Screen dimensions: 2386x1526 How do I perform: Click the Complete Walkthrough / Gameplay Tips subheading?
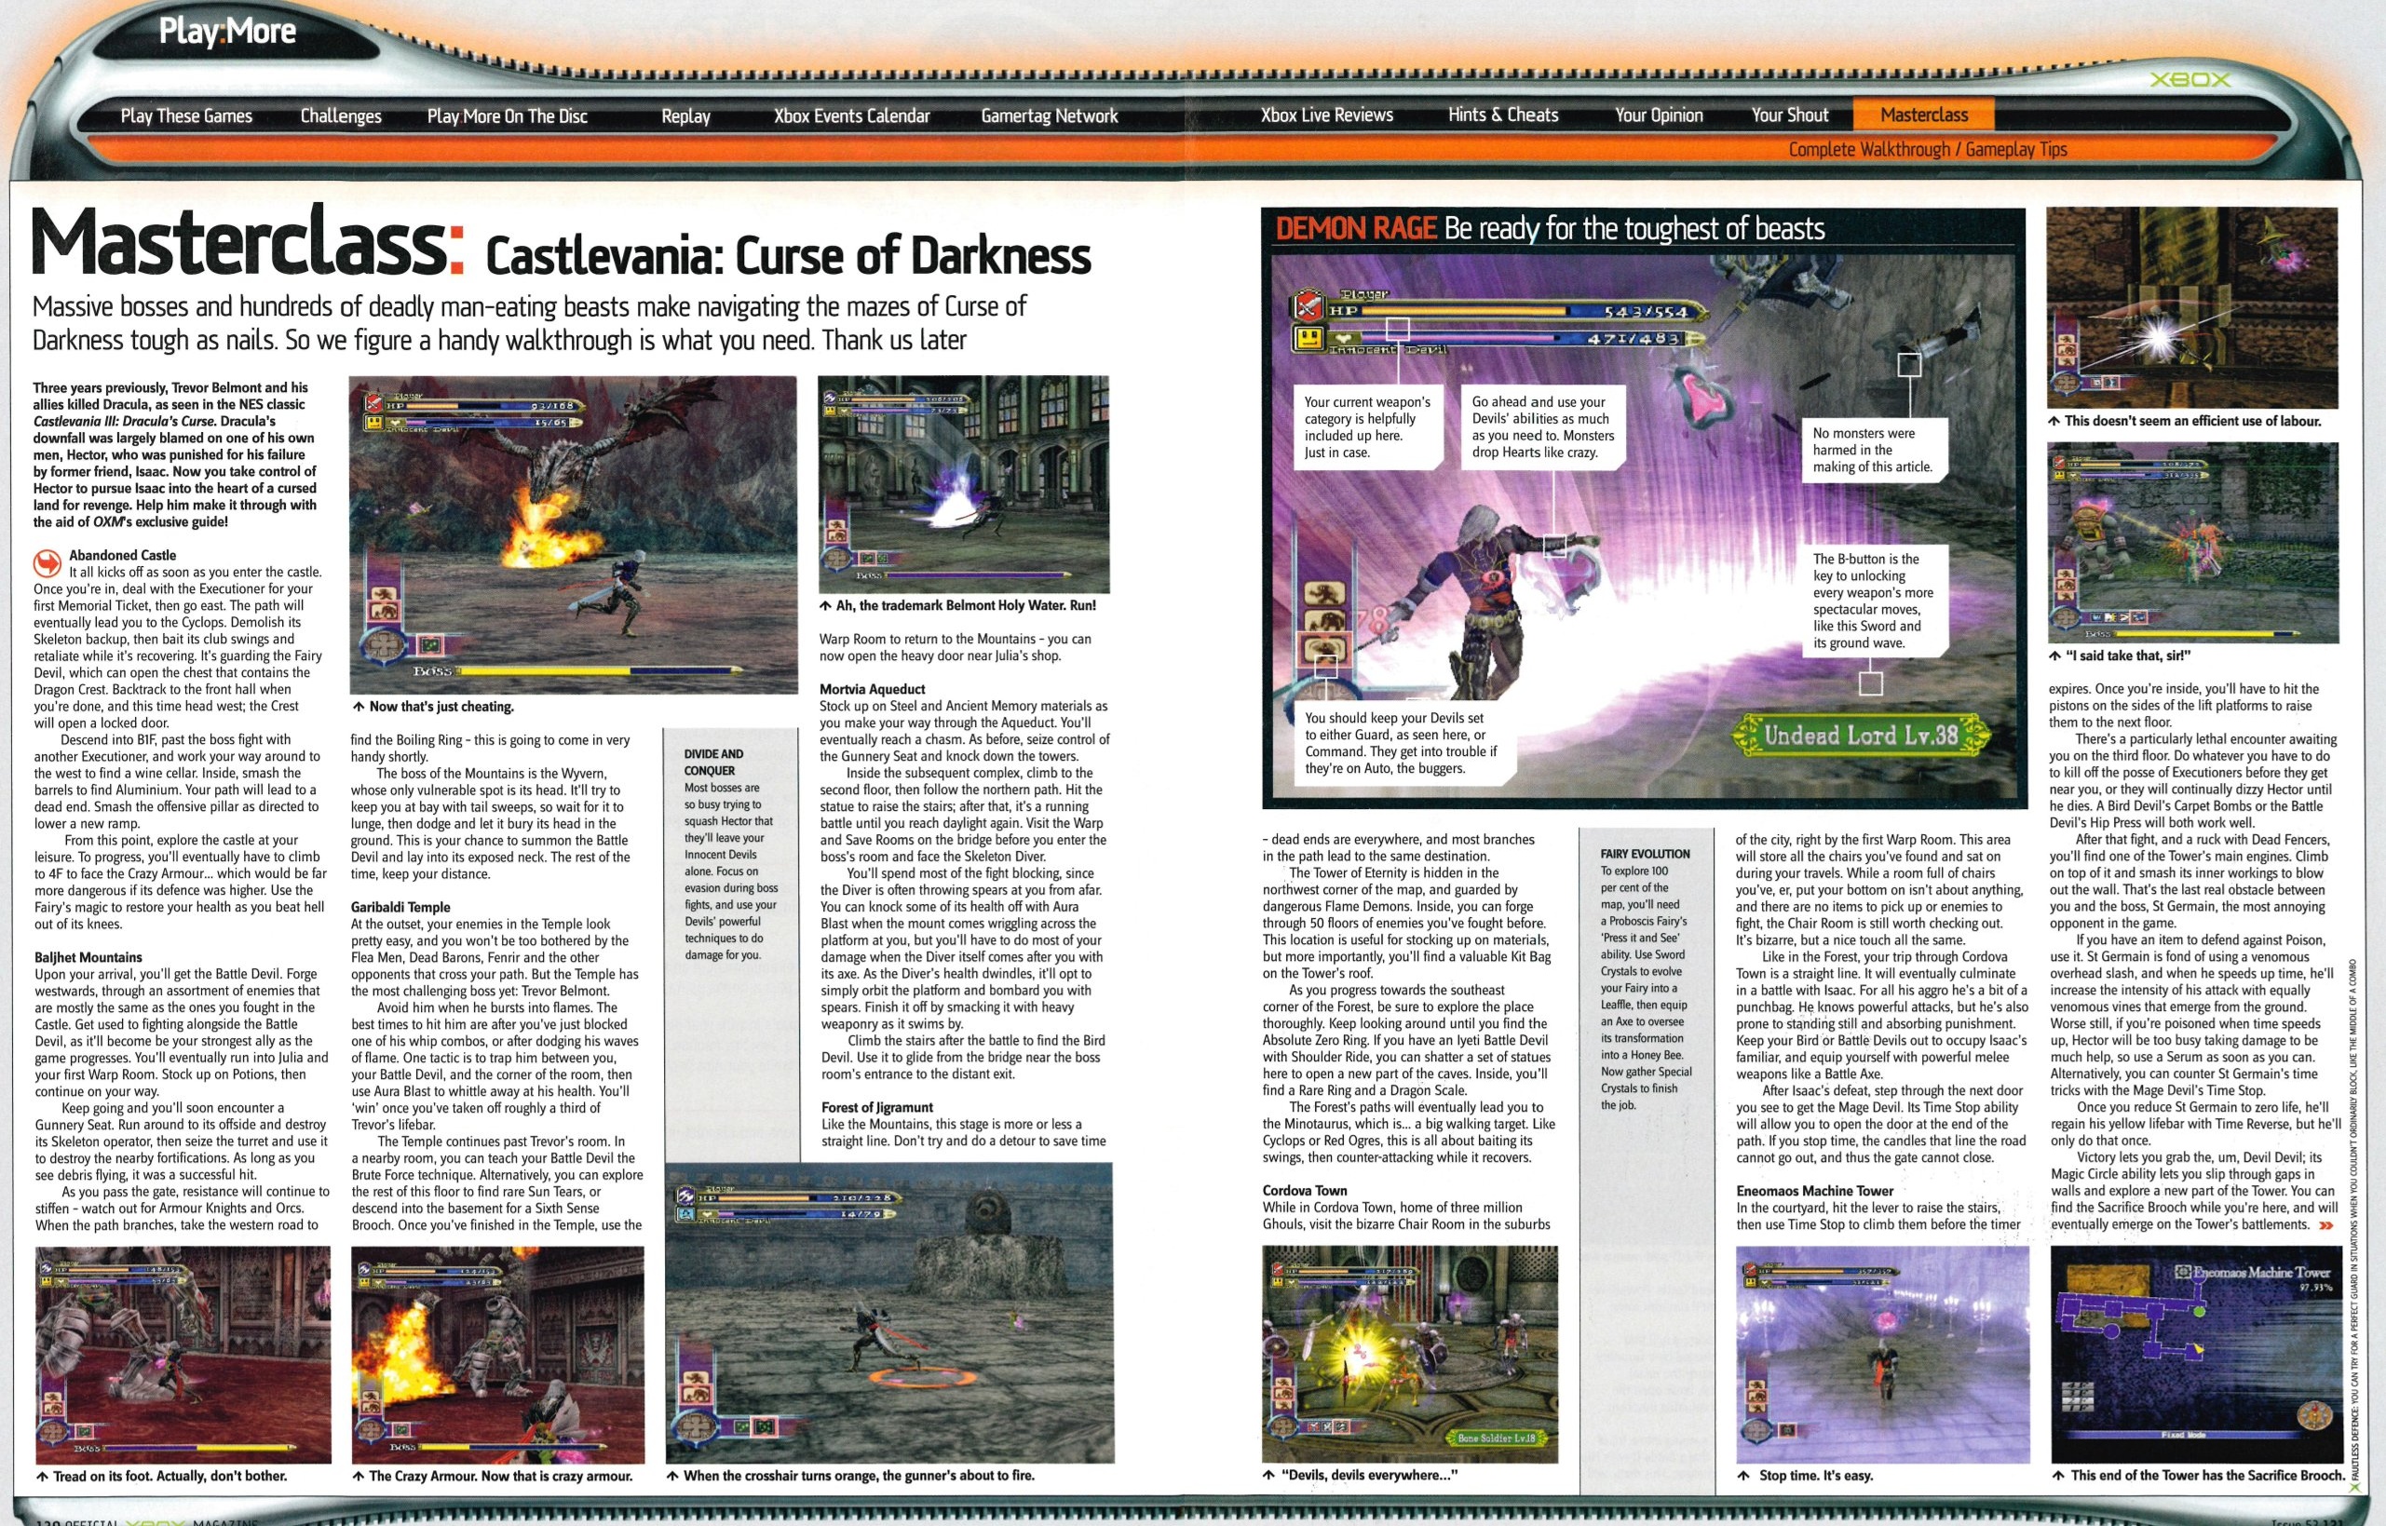tap(1927, 150)
